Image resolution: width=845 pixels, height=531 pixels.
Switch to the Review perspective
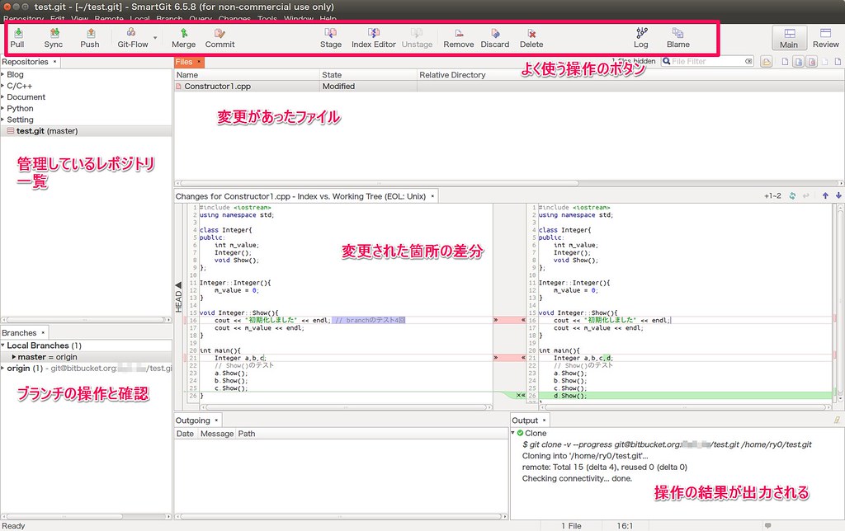(x=825, y=38)
